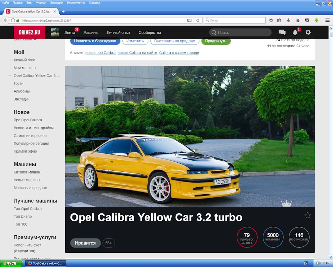Image resolution: width=333 pixels, height=267 pixels.
Task: Like the car with Нравится button
Action: 85,243
